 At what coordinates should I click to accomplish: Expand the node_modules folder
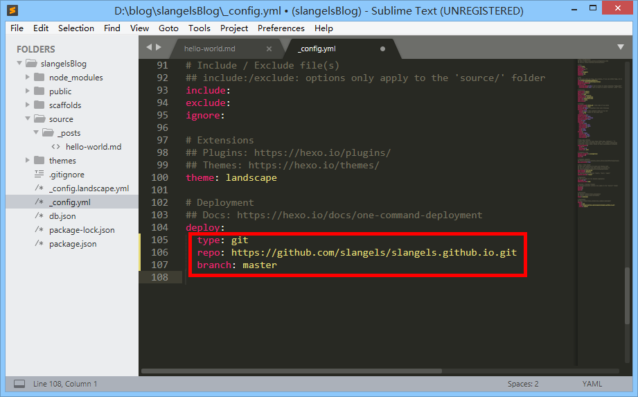[27, 77]
